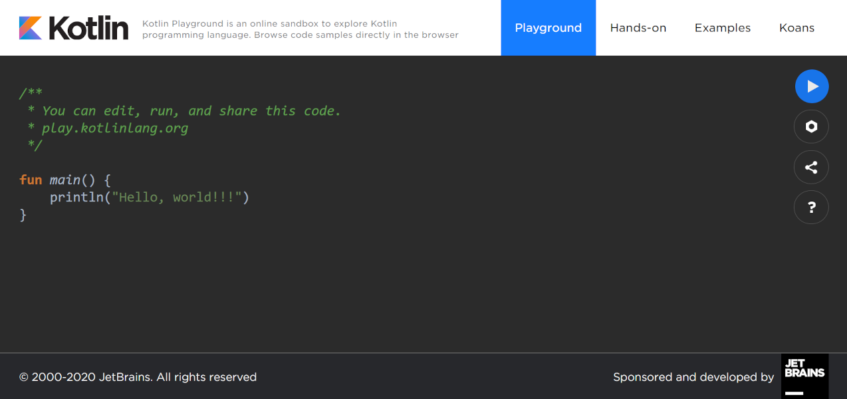Open the JetBrains logo in the footer

804,376
